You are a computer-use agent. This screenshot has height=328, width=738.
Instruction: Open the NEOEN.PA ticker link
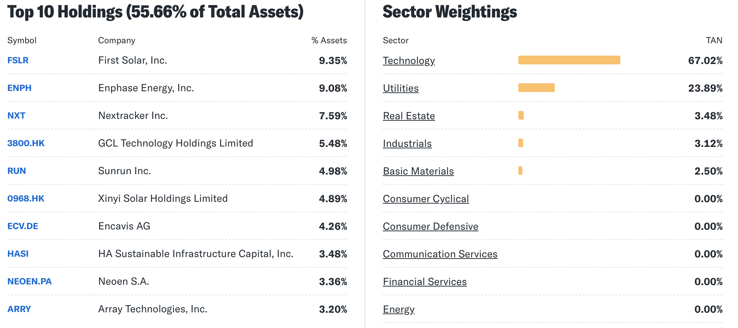point(30,281)
